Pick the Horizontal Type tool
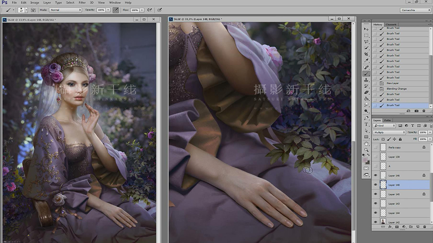This screenshot has width=433, height=243. pos(366,125)
